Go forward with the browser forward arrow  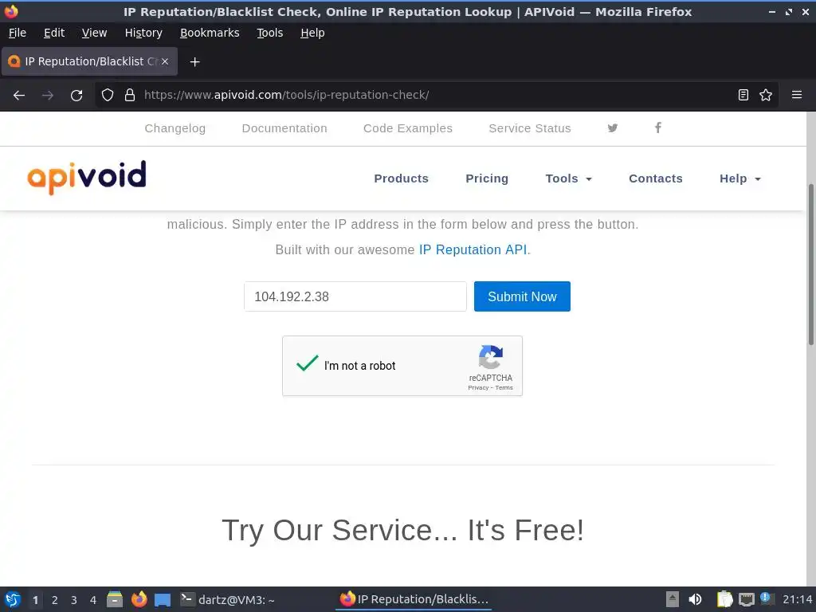click(48, 96)
